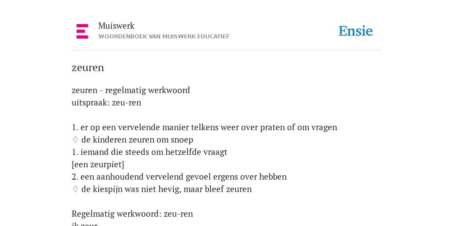Click the 'uitspraak: zeu-ren' line

(x=106, y=102)
